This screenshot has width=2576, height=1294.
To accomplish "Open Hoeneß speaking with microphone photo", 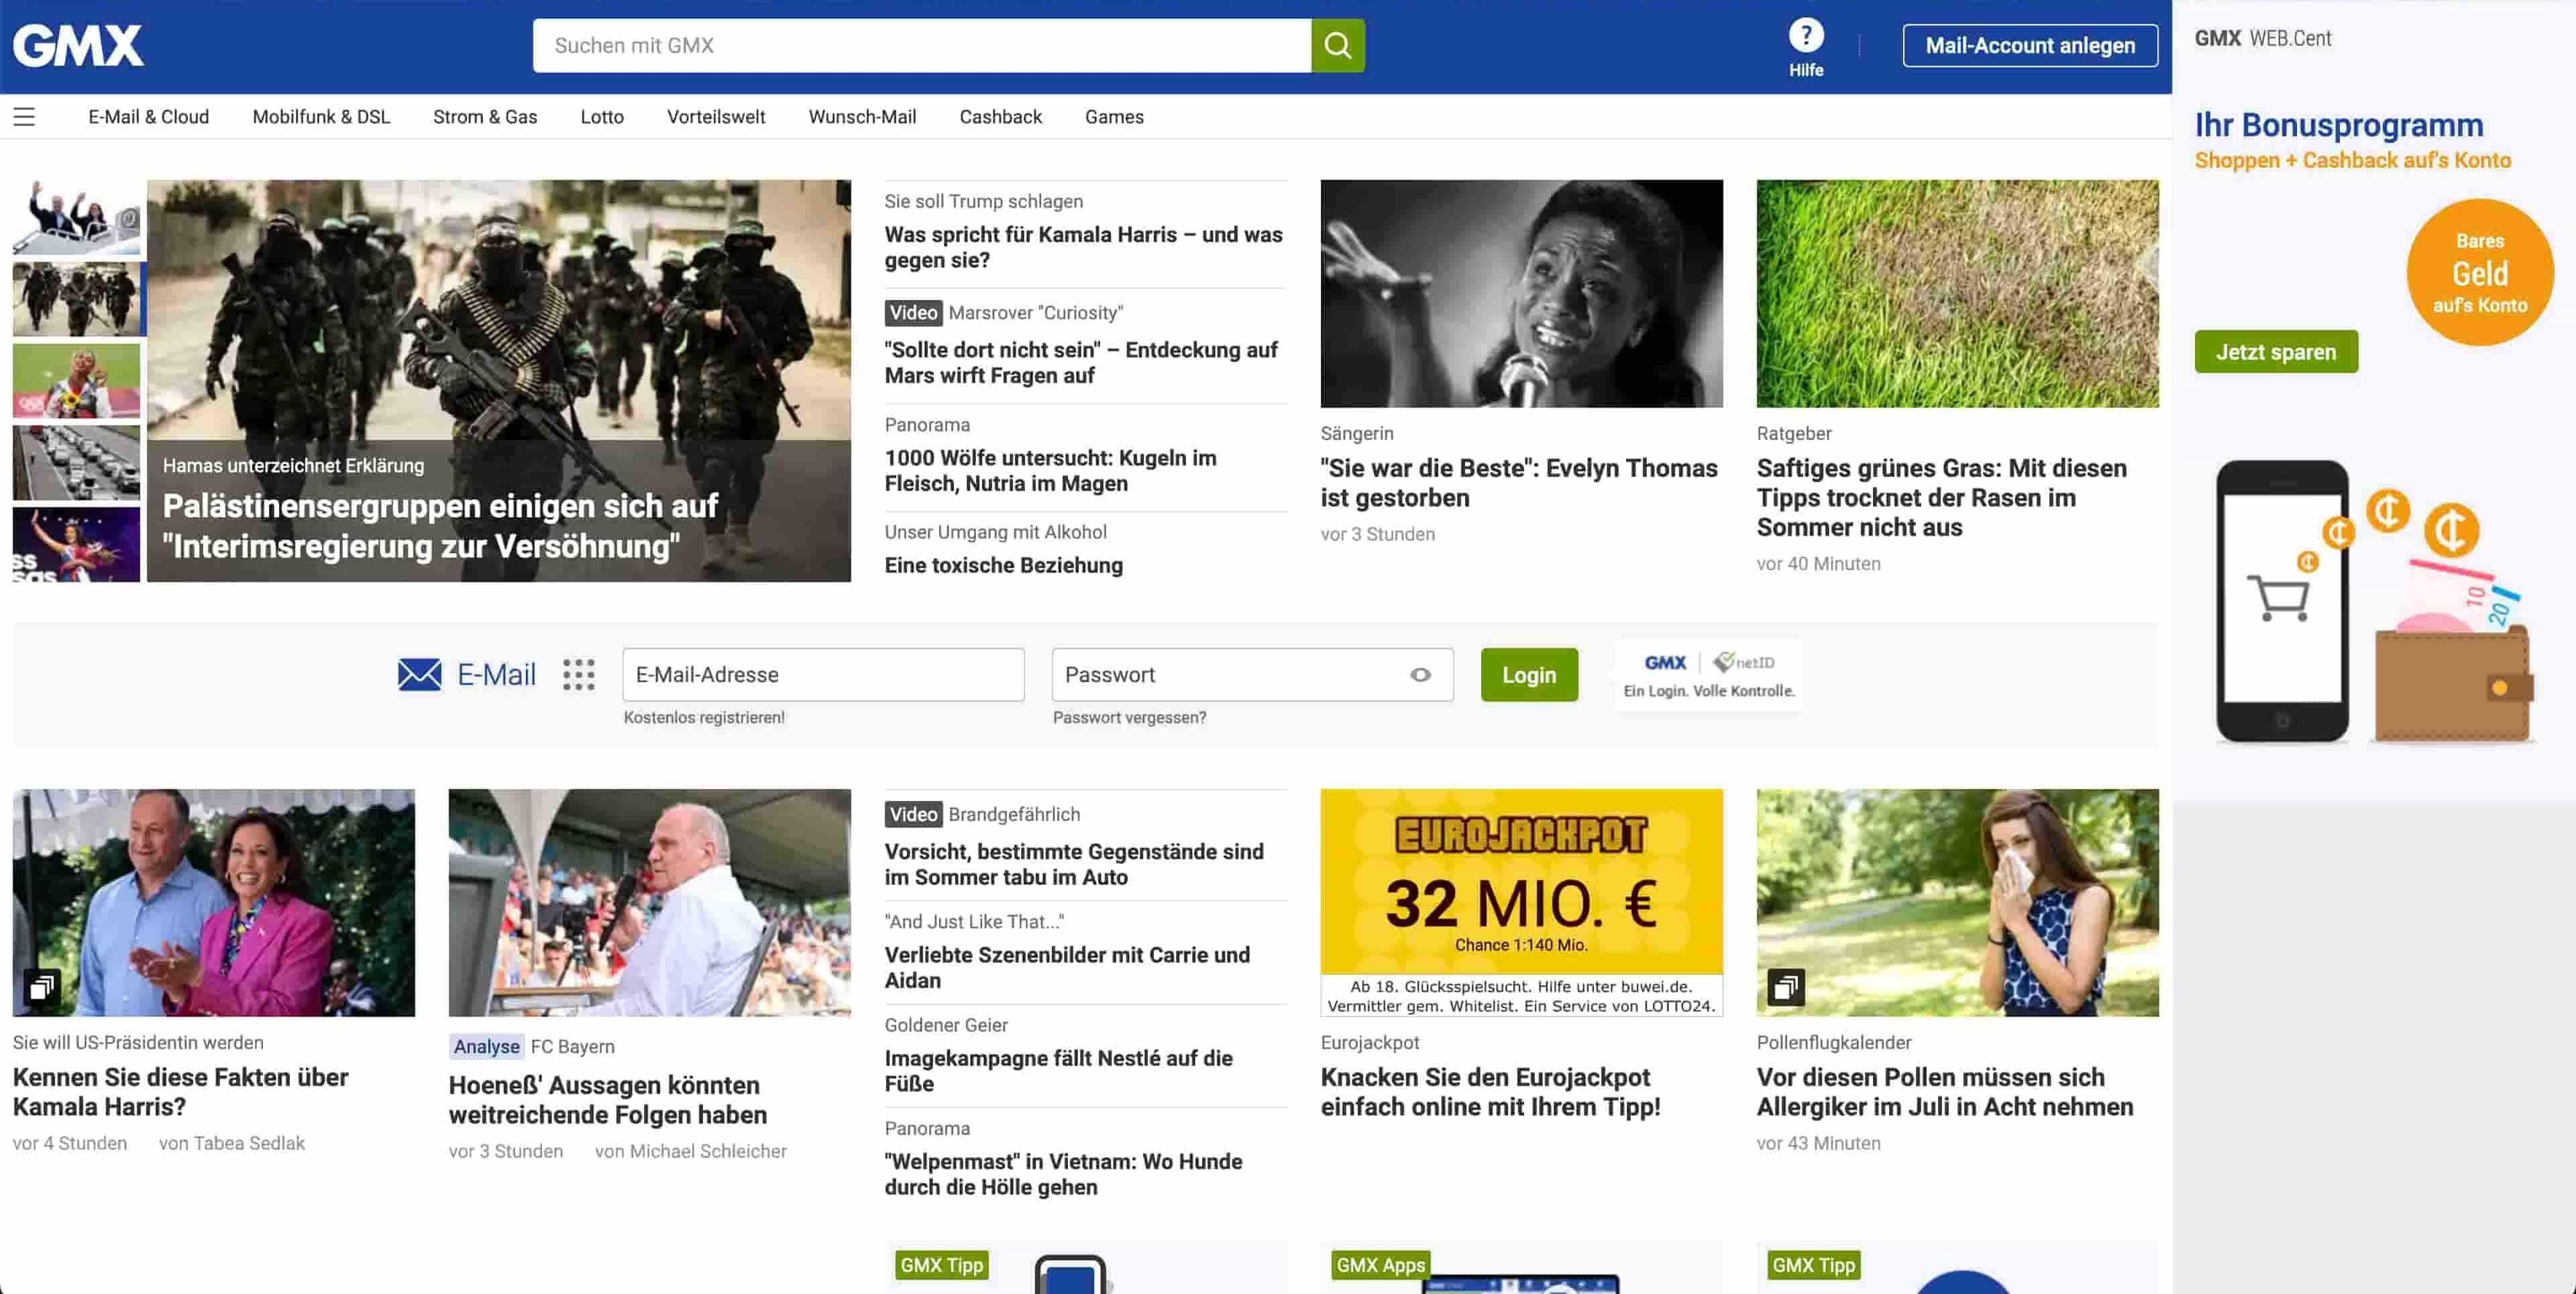I will (x=649, y=902).
